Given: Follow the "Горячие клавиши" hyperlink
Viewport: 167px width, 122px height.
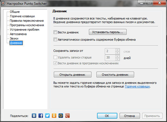Looking at the screenshot, I should pos(137,86).
